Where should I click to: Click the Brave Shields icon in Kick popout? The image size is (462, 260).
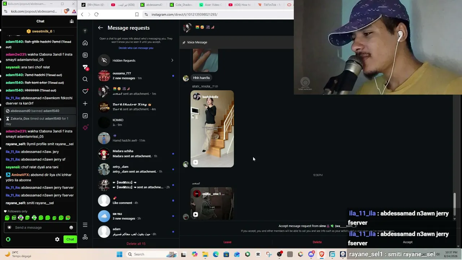(66, 11)
